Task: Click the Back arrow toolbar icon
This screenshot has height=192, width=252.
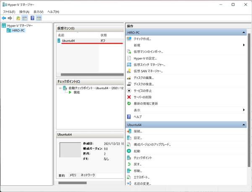Action: pos(4,18)
